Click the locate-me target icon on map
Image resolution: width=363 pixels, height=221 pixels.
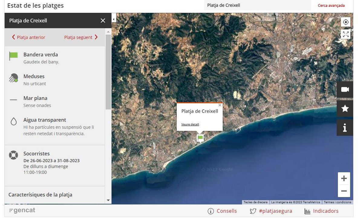click(345, 22)
